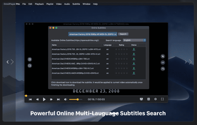This screenshot has width=197, height=125.
Task: Skip to previous track in player
Action: point(30,99)
